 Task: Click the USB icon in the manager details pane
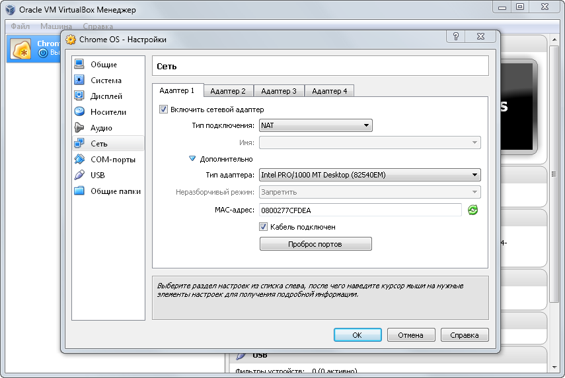[x=241, y=356]
